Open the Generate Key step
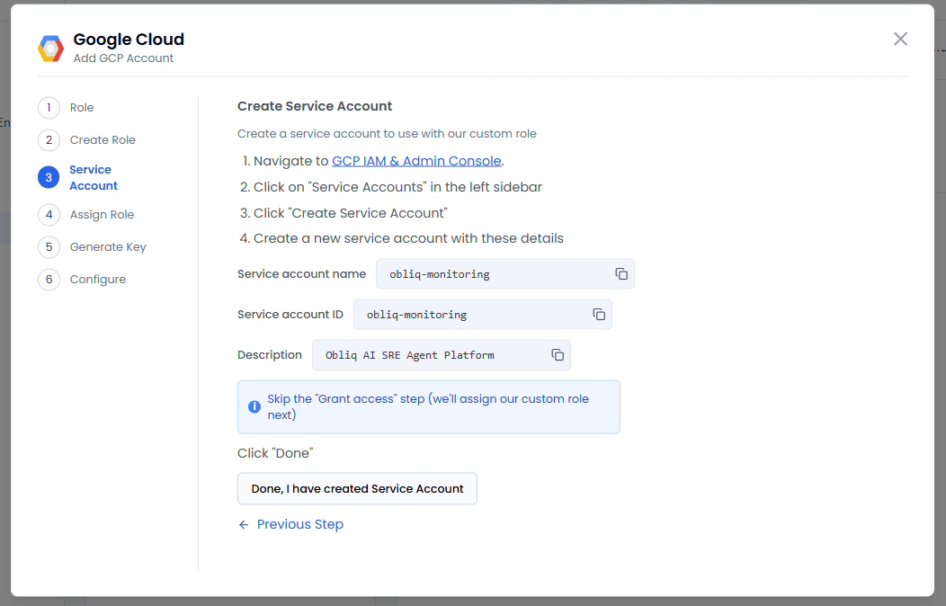This screenshot has width=946, height=606. point(108,247)
